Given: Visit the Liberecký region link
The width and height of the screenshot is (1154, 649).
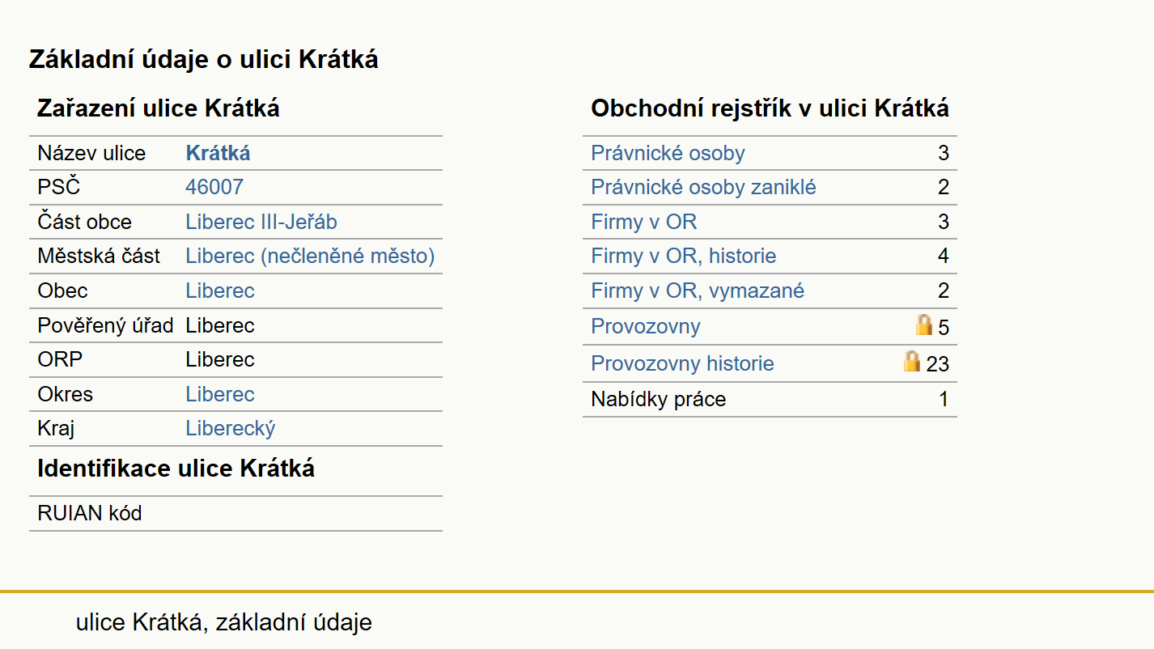Looking at the screenshot, I should pyautogui.click(x=231, y=428).
